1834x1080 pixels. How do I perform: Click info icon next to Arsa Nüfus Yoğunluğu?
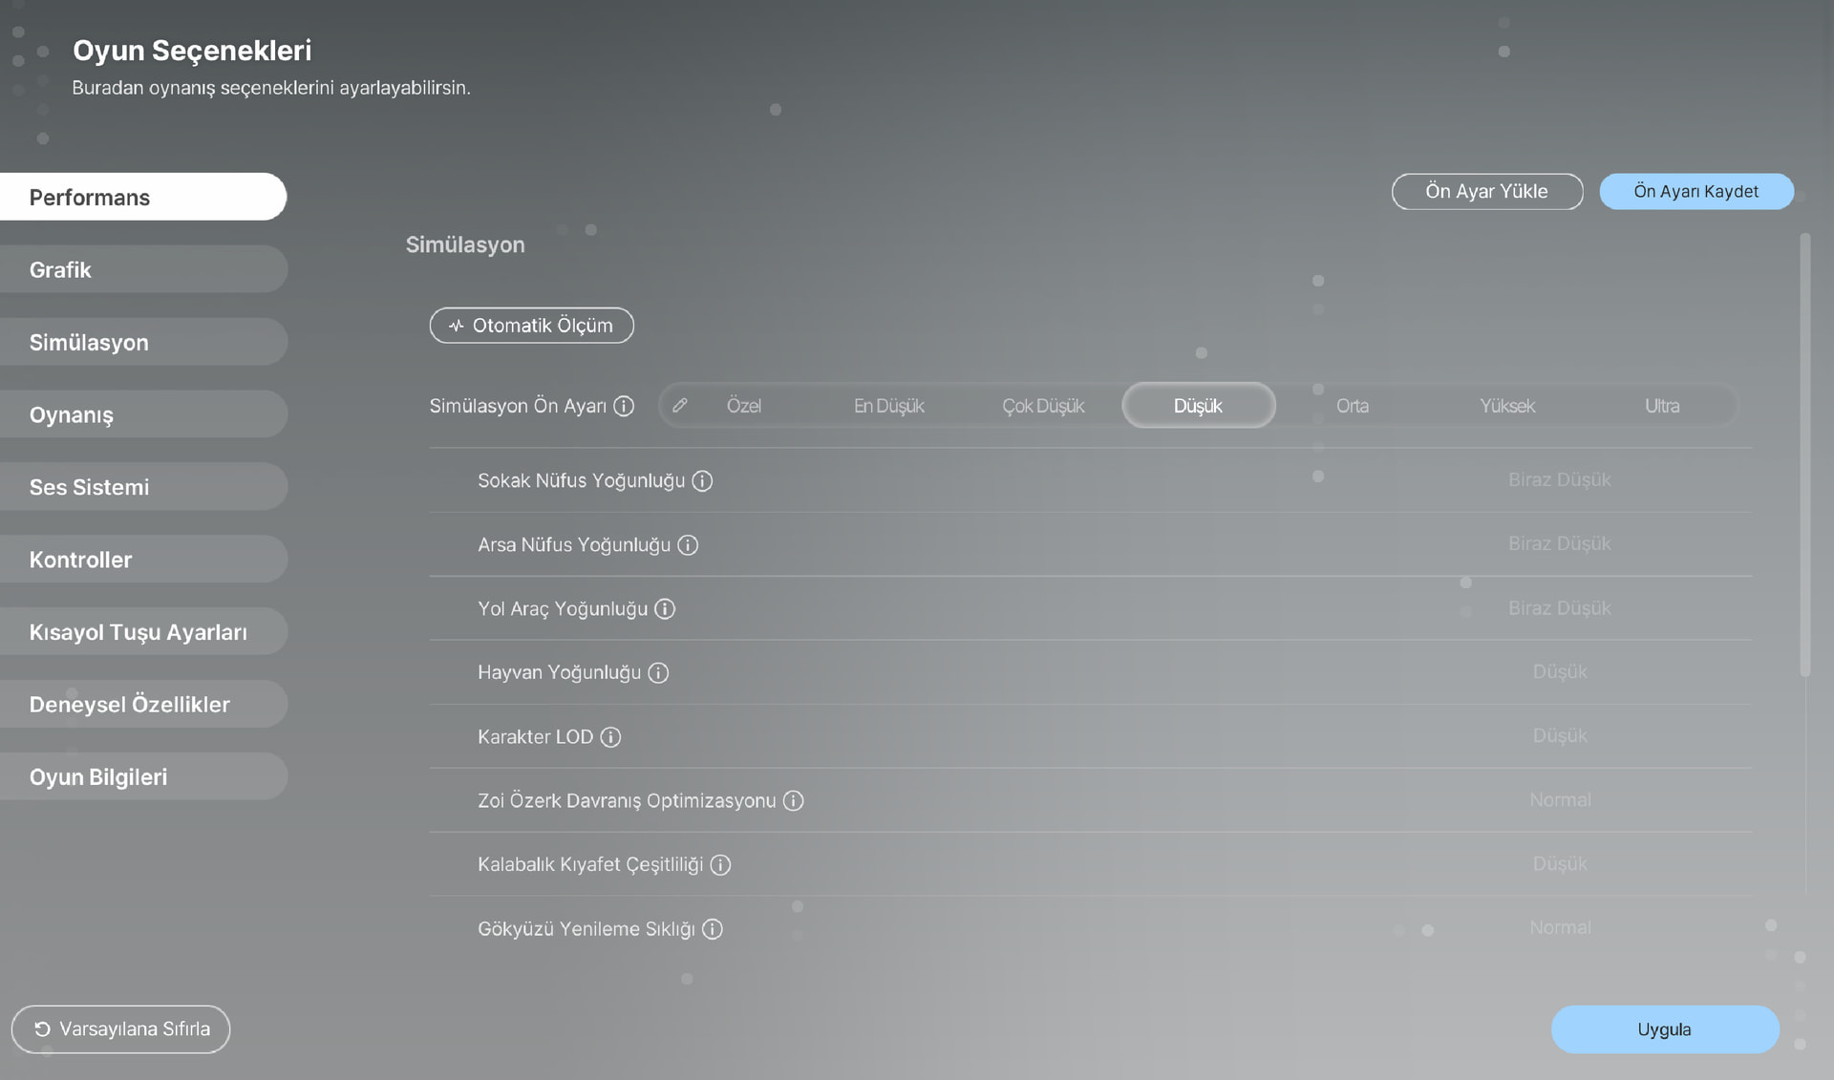688,544
